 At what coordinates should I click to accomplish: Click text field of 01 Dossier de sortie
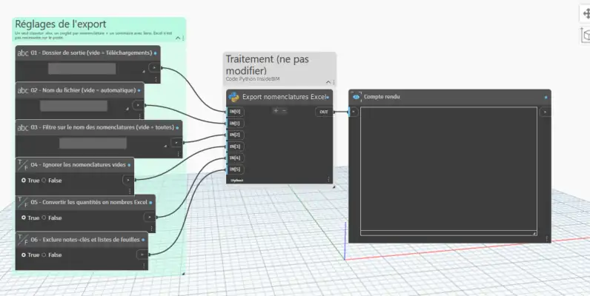82,68
